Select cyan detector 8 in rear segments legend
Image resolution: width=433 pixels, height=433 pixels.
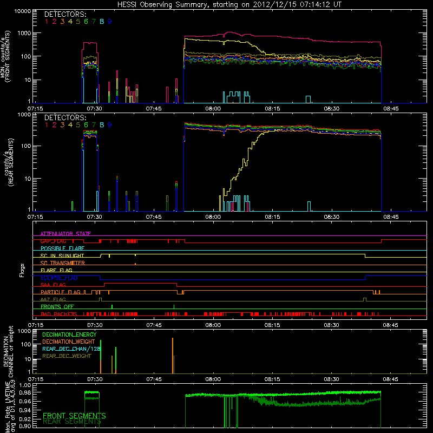[x=102, y=125]
